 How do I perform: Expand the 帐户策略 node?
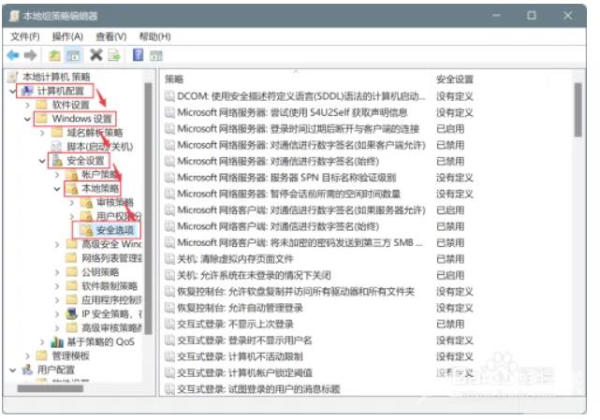tap(57, 175)
